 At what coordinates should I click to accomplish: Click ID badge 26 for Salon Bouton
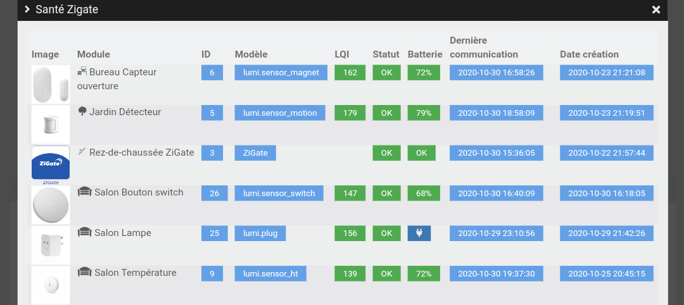click(214, 193)
